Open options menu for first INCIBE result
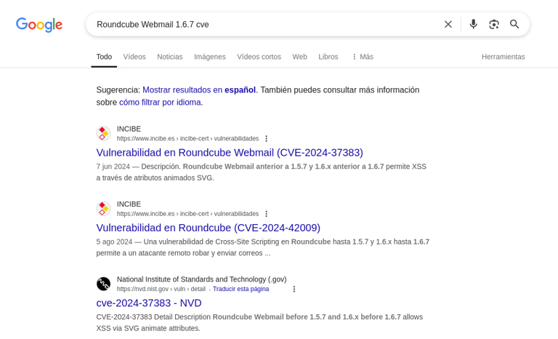 pos(267,139)
